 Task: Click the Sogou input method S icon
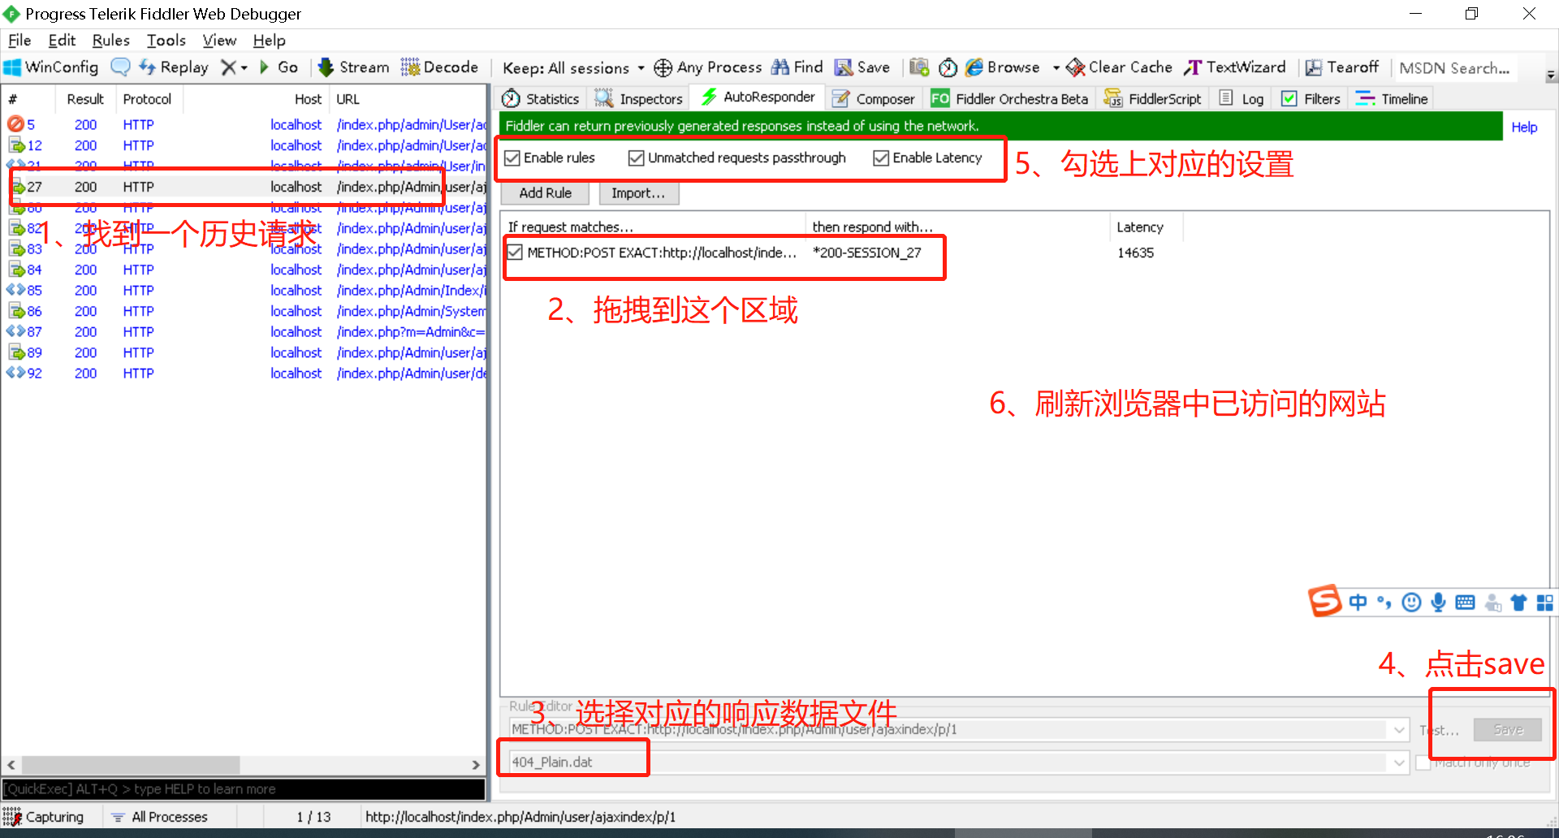click(1324, 601)
